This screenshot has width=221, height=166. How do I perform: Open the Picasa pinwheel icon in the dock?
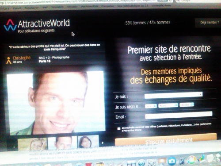pyautogui.click(x=191, y=160)
